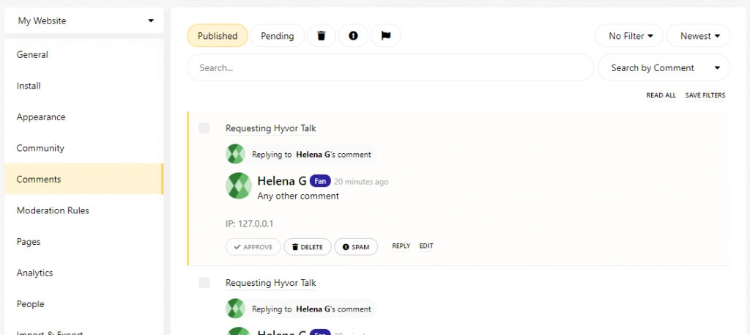This screenshot has height=335, width=750.
Task: Click first 'Replying to Helena G's comment' badge
Action: (x=301, y=154)
